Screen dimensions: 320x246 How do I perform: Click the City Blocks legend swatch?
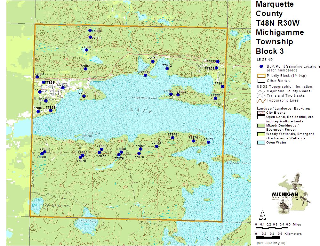[x=261, y=113]
